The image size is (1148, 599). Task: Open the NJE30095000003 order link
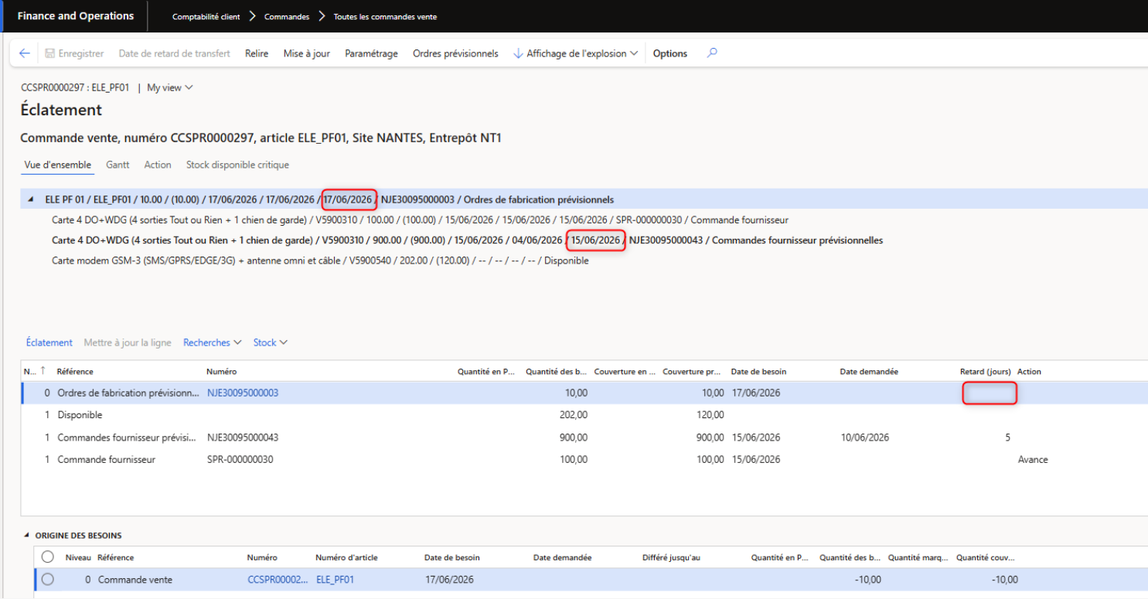243,393
